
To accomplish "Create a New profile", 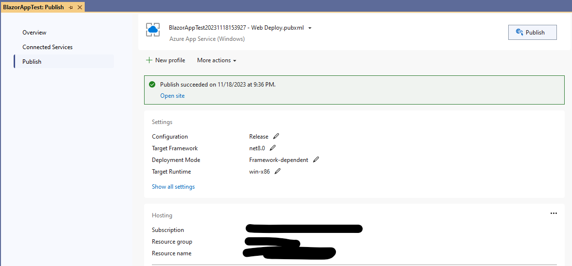I will (x=166, y=60).
